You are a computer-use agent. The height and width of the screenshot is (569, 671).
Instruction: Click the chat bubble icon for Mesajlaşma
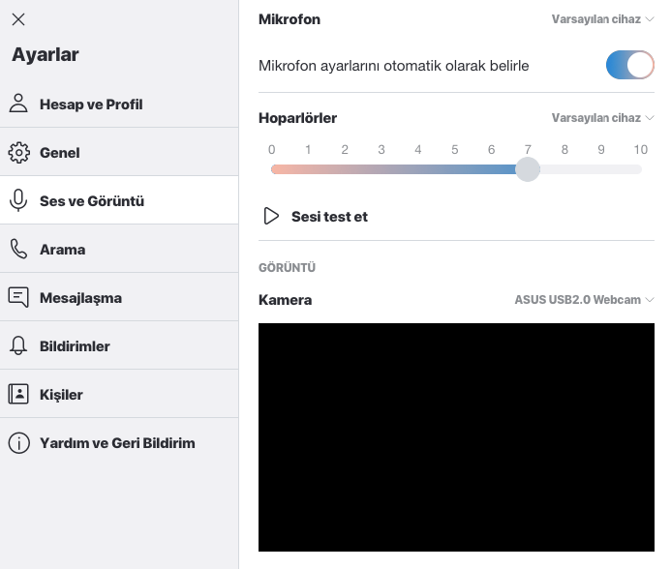coord(18,298)
